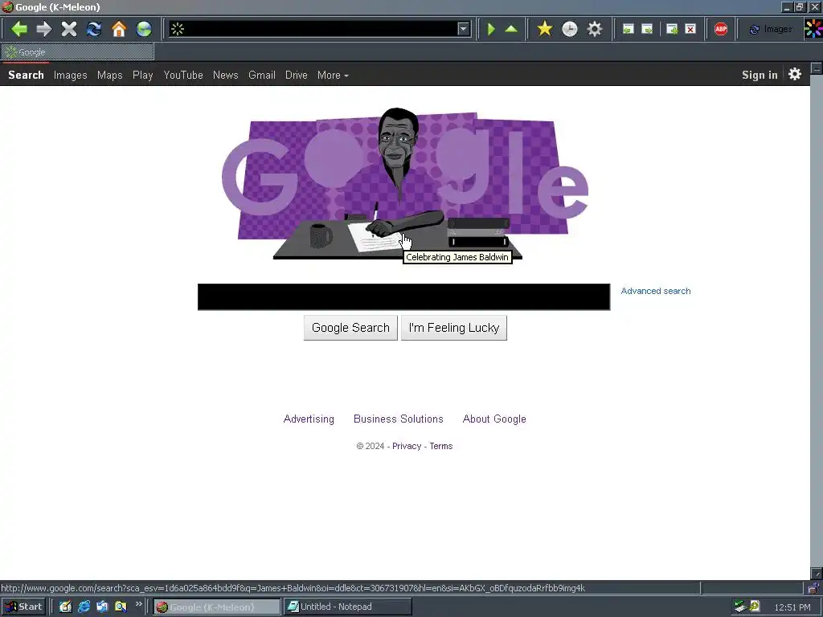Open a new tab with the green plus icon
The width and height of the screenshot is (823, 617).
pos(672,29)
